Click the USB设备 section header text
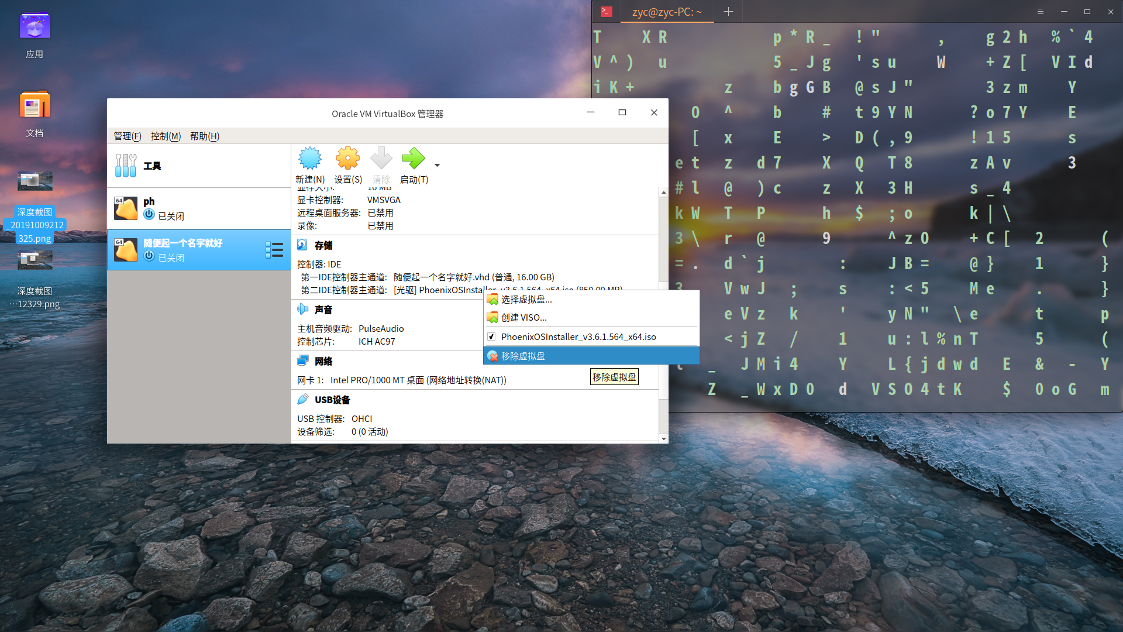Viewport: 1123px width, 632px height. point(332,400)
